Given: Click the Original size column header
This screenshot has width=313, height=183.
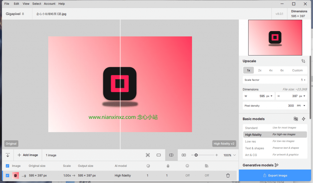Looking at the screenshot, I should click(x=37, y=166).
